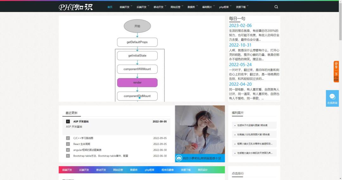Select 数据库 tab in gradient category bar
342x180 pixels.
coord(134,170)
